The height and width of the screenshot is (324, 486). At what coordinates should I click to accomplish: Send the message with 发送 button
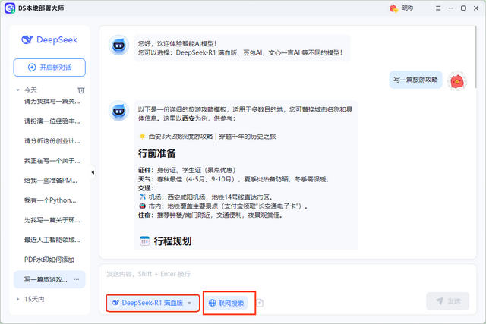tap(447, 300)
